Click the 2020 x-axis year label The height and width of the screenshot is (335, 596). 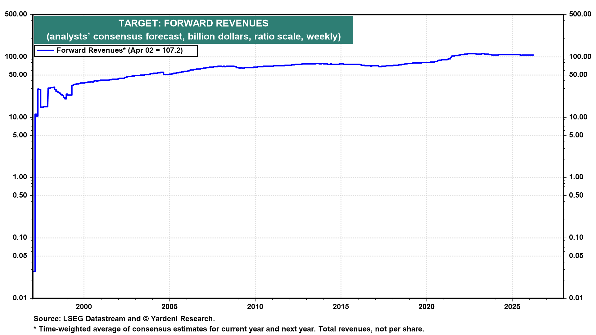(427, 307)
